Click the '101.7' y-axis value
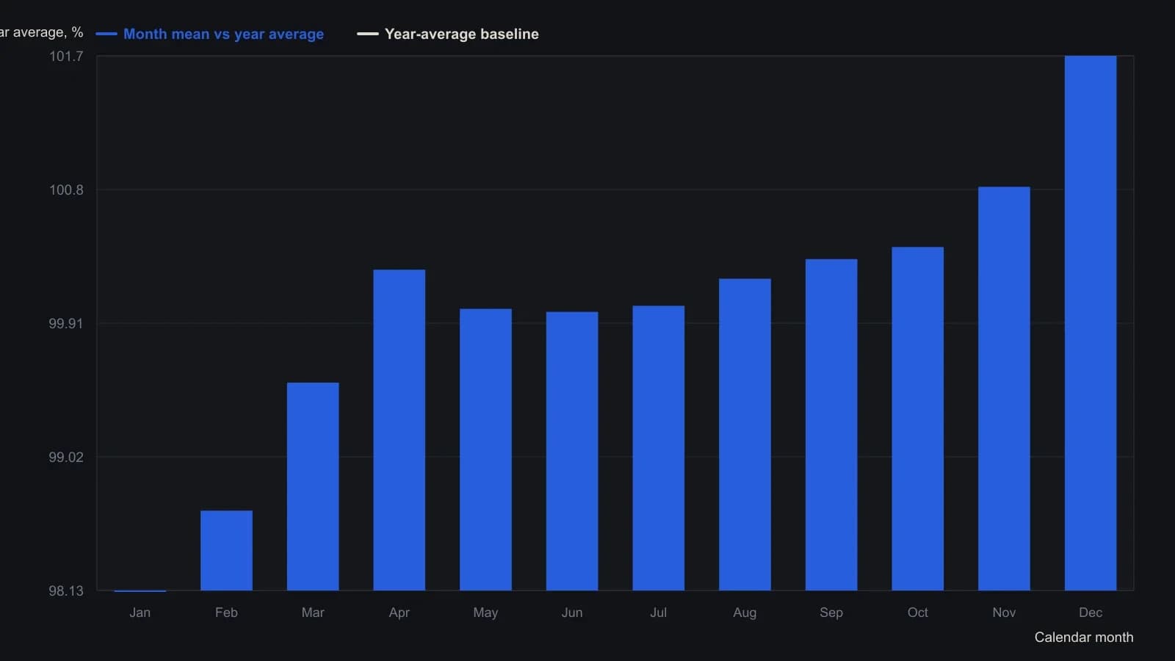 66,57
